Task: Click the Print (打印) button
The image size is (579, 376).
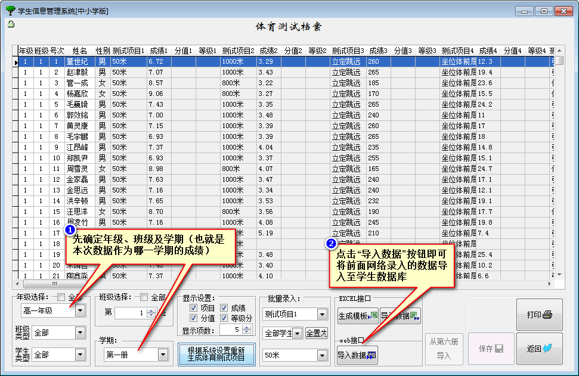Action: [539, 315]
